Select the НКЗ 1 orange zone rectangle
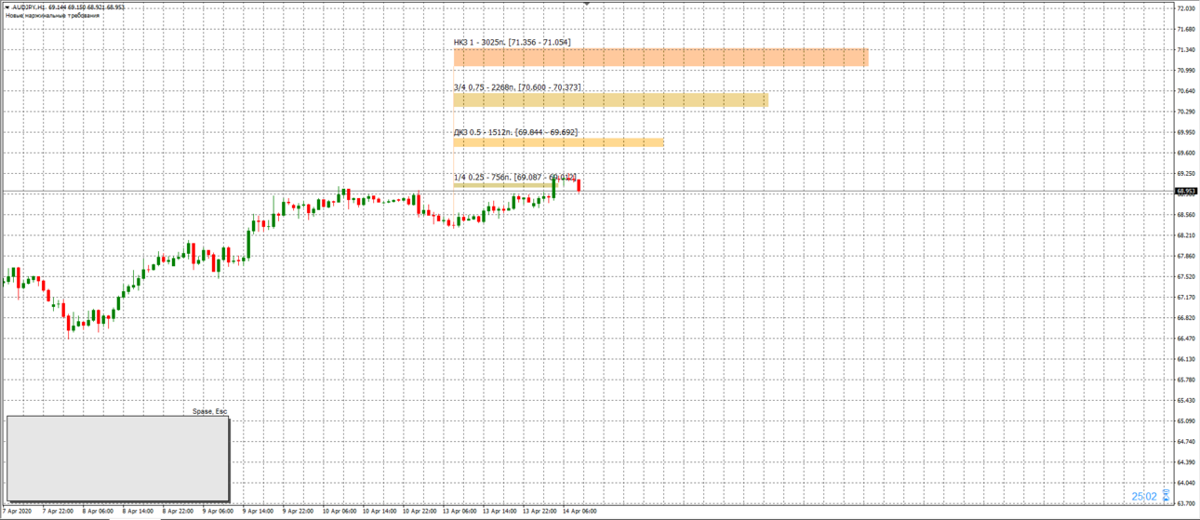 (660, 58)
